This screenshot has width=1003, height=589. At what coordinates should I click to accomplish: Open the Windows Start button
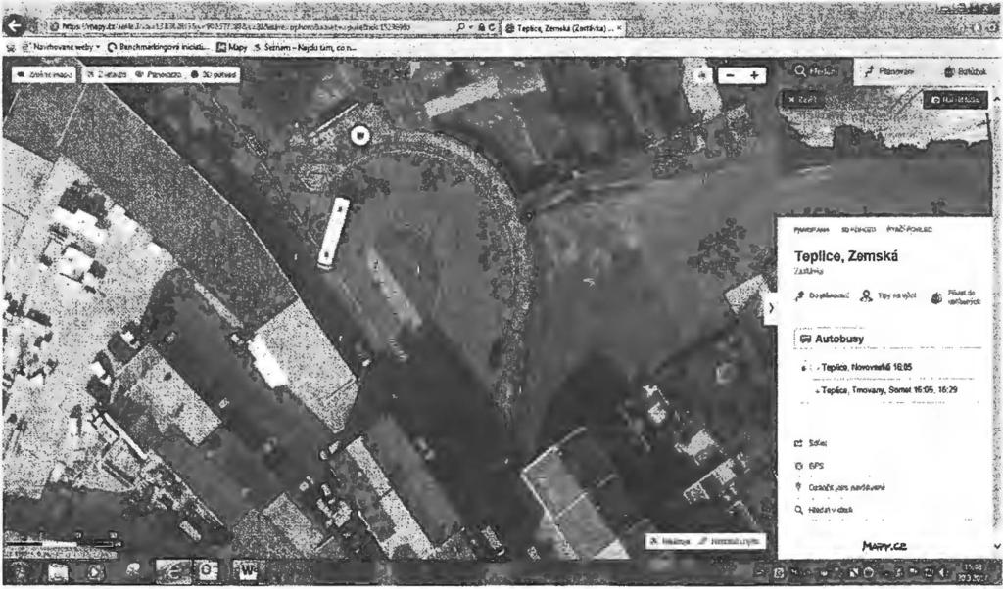tap(18, 571)
